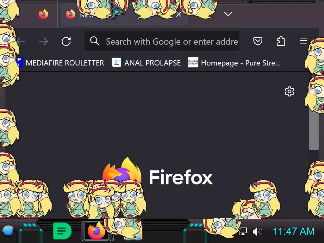Click the Firefox taskbar button
This screenshot has height=243, width=324.
(96, 231)
